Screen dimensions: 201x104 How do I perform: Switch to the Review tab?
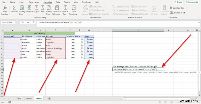point(67,2)
